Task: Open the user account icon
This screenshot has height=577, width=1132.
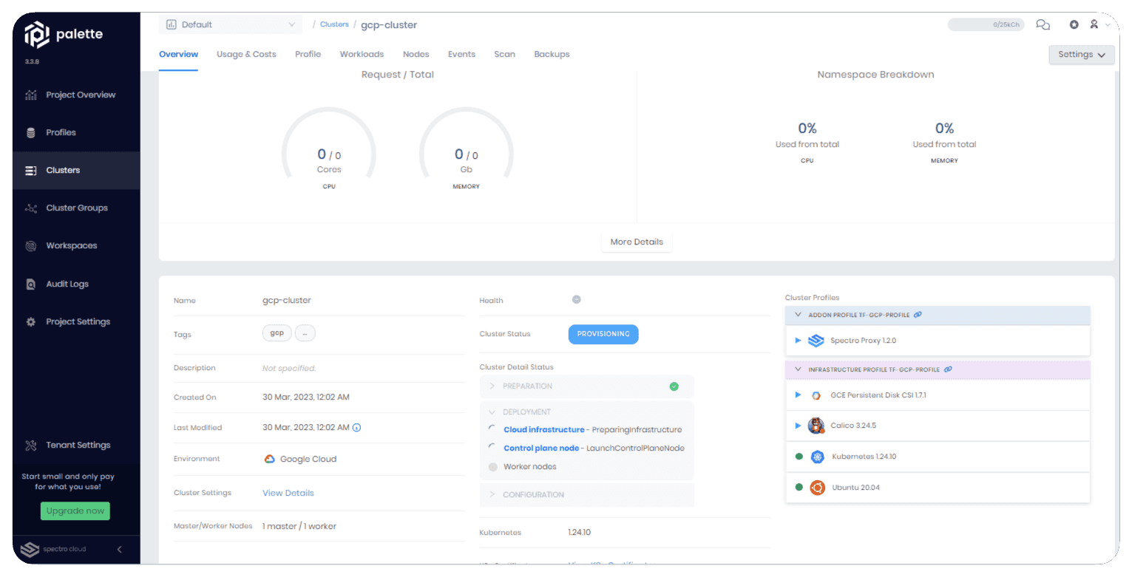Action: [x=1094, y=24]
